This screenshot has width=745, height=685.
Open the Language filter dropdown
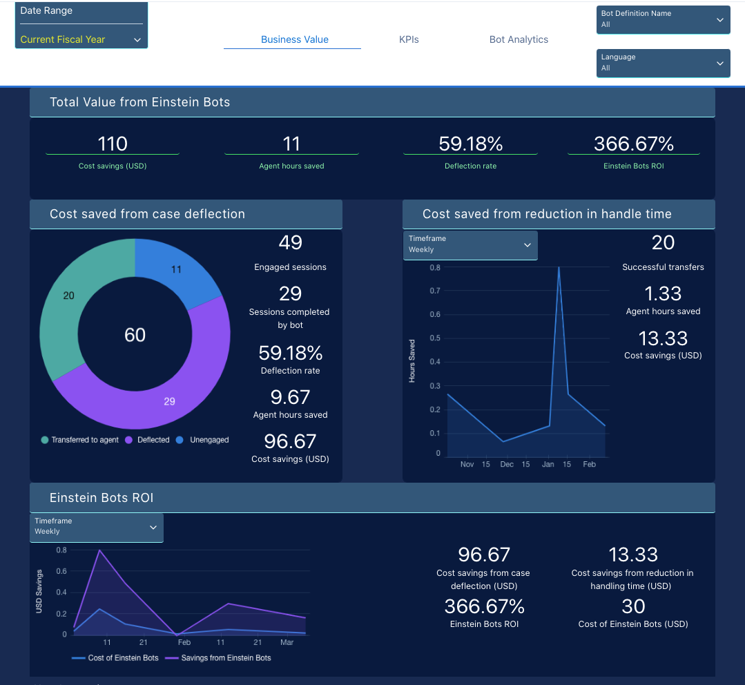pos(662,63)
